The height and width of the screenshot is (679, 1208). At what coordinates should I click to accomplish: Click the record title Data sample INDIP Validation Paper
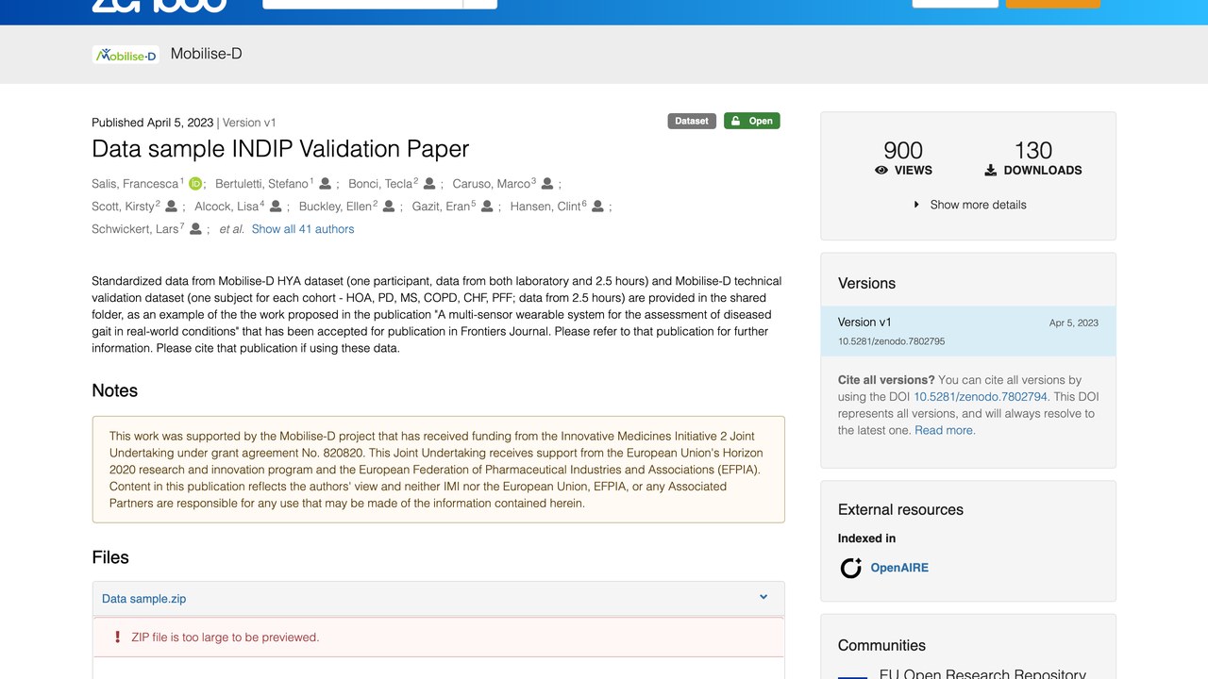point(280,149)
